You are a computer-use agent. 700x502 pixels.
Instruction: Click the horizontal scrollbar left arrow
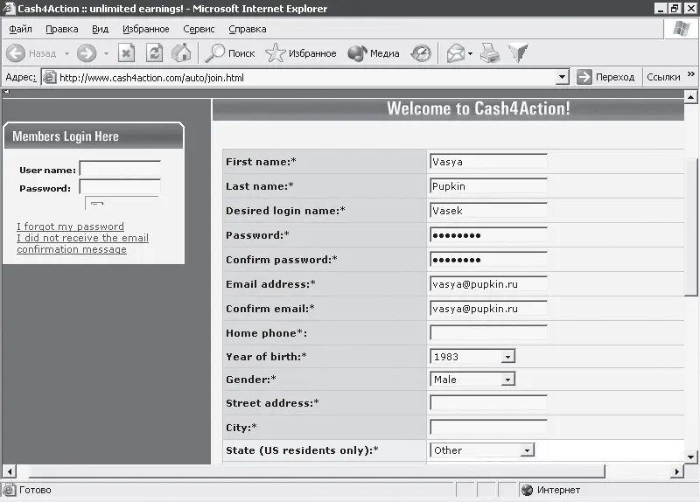point(9,471)
